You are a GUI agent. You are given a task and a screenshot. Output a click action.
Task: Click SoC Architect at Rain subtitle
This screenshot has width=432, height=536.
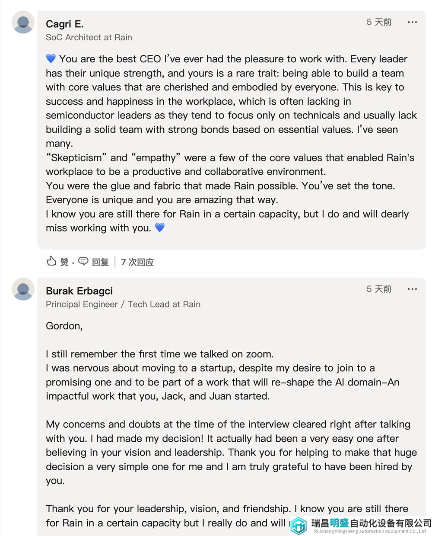click(89, 37)
